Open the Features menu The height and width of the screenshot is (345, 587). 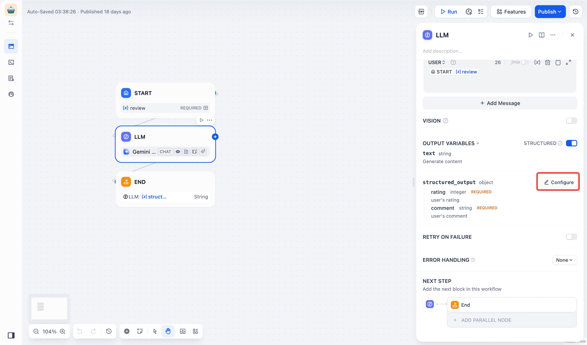coord(511,12)
